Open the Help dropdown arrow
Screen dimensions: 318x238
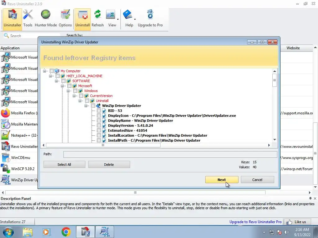(135, 20)
